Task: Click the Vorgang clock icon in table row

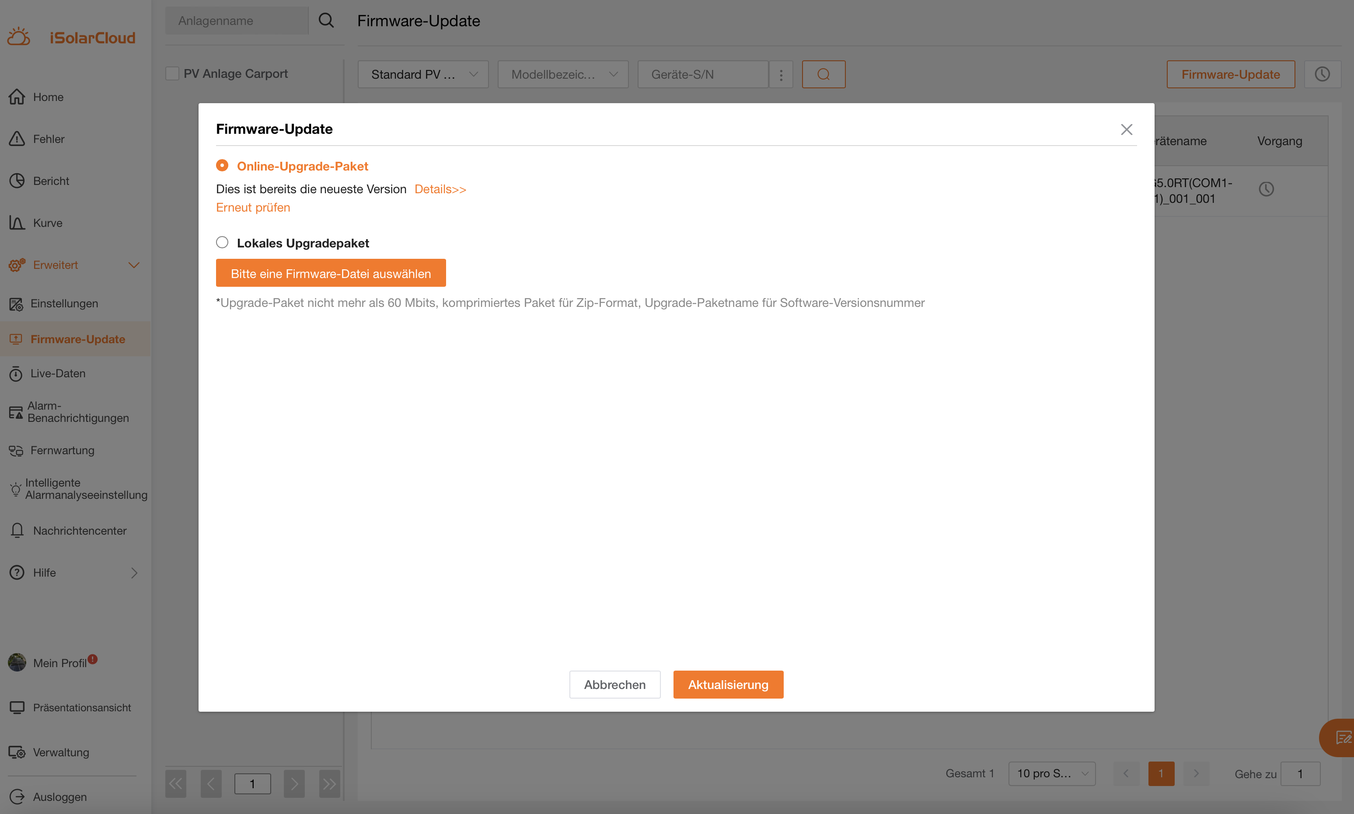Action: tap(1266, 189)
